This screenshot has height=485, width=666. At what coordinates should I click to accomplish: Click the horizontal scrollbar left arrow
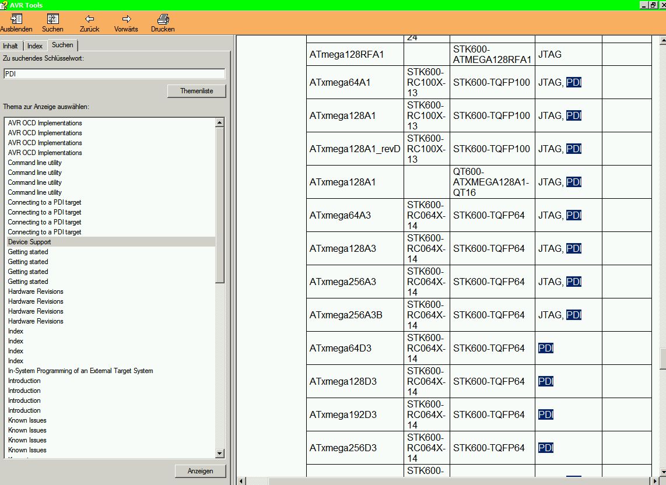tap(241, 481)
